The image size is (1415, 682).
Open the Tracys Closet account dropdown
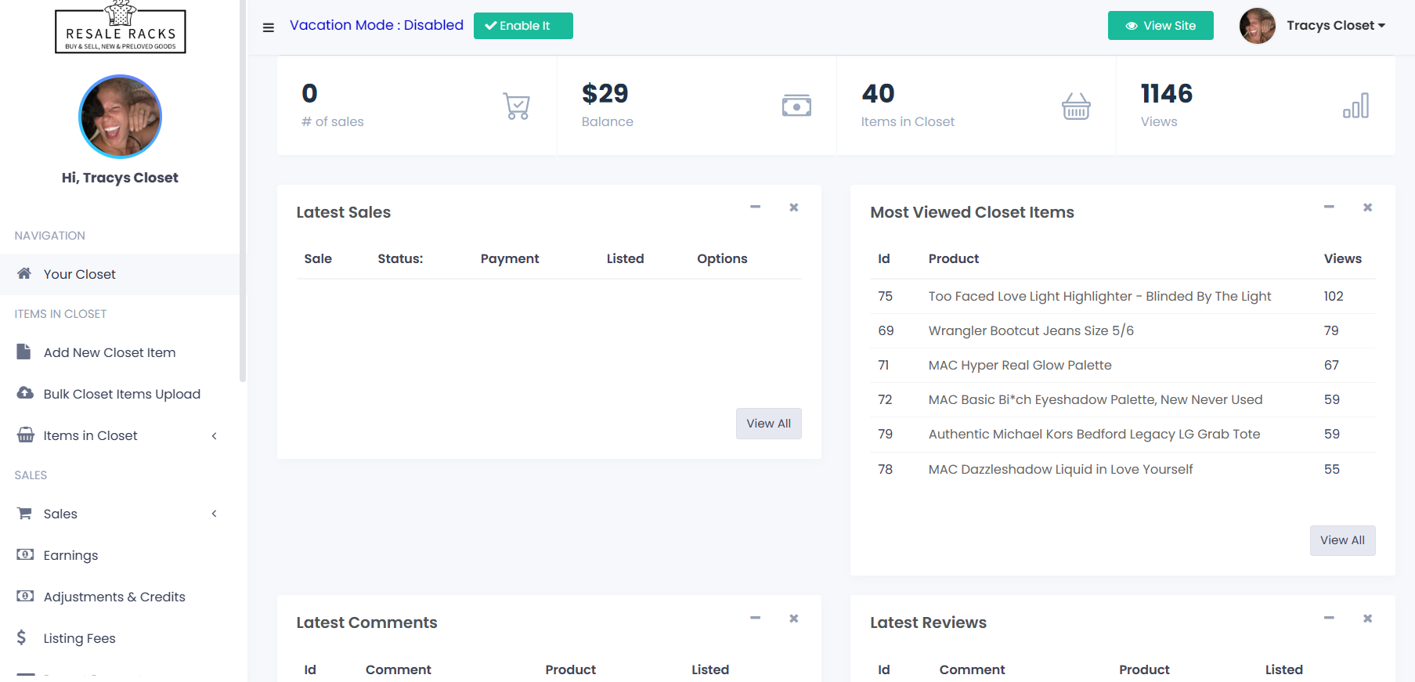click(1336, 26)
